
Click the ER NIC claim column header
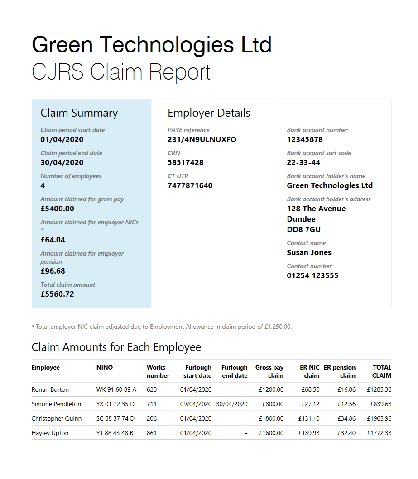pyautogui.click(x=309, y=371)
